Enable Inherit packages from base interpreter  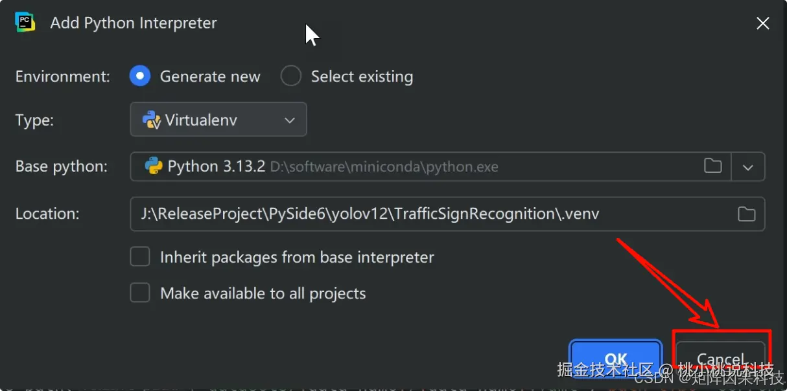[x=140, y=257]
